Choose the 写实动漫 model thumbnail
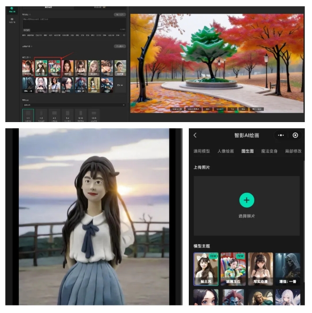This screenshot has width=312, height=313. 260,269
